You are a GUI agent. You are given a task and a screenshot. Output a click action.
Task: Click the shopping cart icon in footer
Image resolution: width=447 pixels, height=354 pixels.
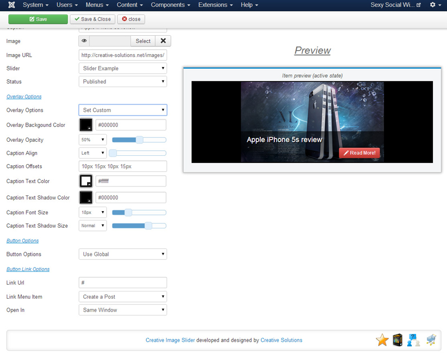pos(431,339)
